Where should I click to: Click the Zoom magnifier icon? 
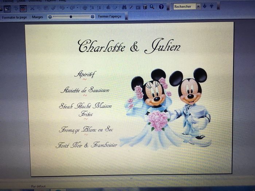pyautogui.click(x=152, y=7)
